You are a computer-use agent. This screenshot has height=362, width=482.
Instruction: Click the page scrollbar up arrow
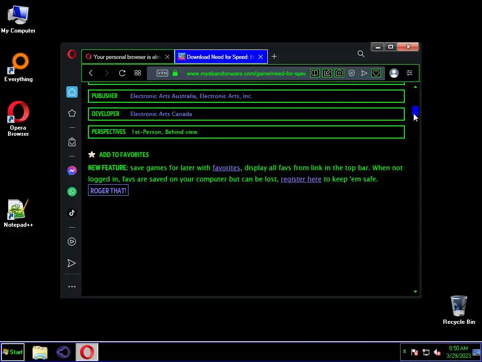[x=415, y=87]
